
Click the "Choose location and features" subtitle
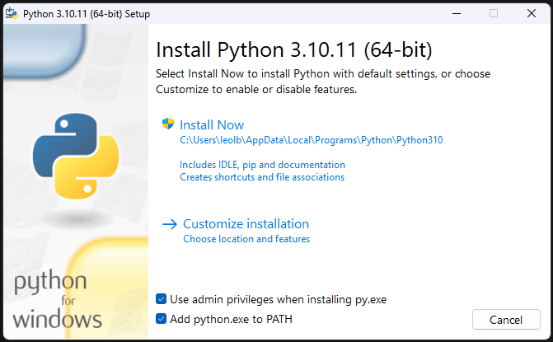tap(246, 239)
